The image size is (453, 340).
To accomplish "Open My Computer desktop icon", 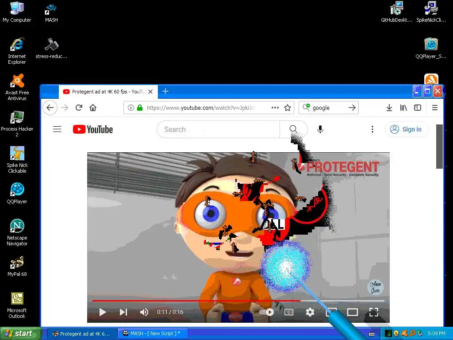I will [x=17, y=12].
